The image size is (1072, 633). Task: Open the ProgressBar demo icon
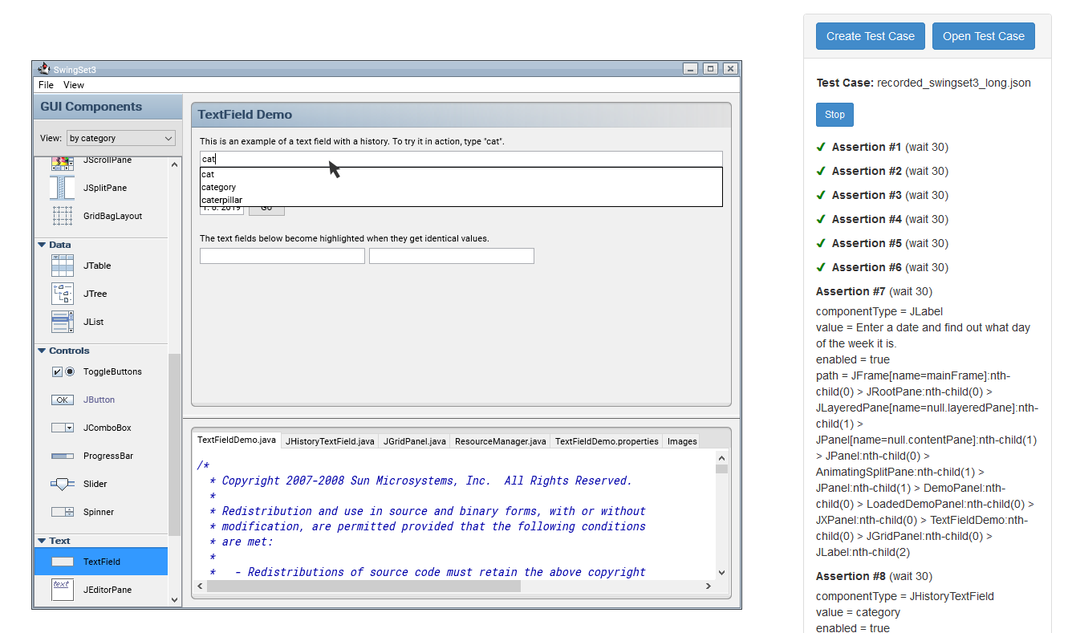(62, 456)
